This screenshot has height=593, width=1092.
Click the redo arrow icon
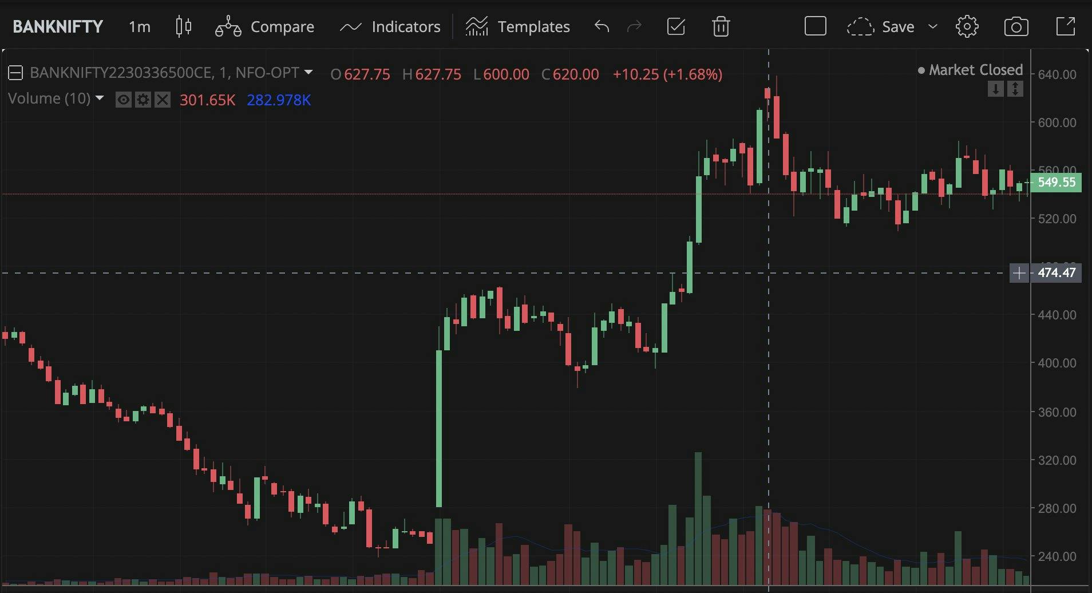(634, 27)
